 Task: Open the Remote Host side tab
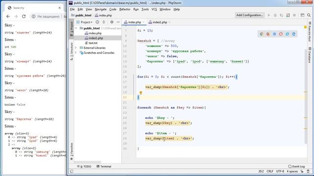coord(310,31)
